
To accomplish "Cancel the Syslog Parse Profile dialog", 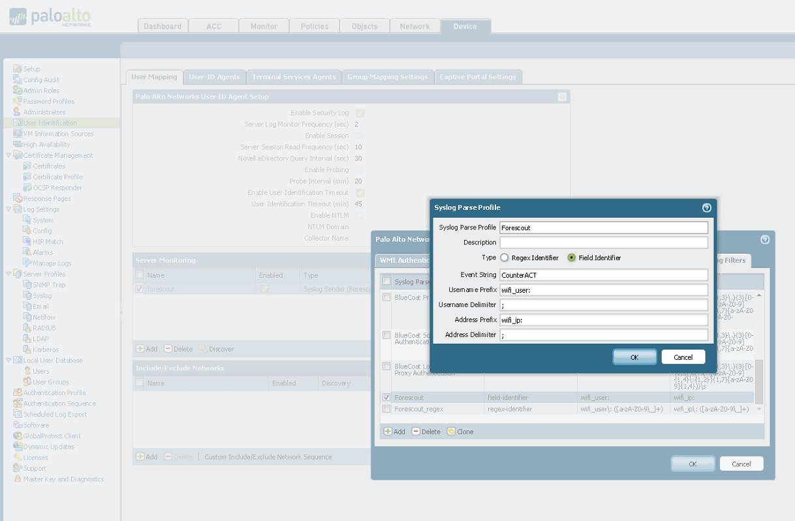I will [x=683, y=357].
